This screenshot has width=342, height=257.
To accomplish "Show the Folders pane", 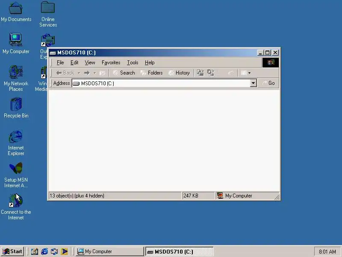I will click(152, 73).
